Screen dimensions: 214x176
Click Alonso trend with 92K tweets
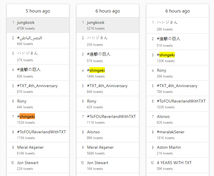coord(178,119)
